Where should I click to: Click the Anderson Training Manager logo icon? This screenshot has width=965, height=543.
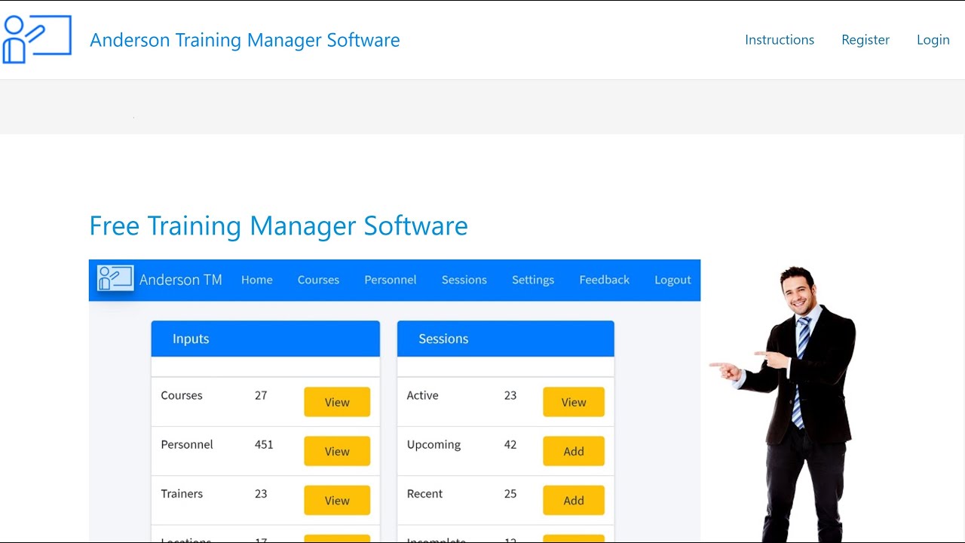click(x=37, y=39)
